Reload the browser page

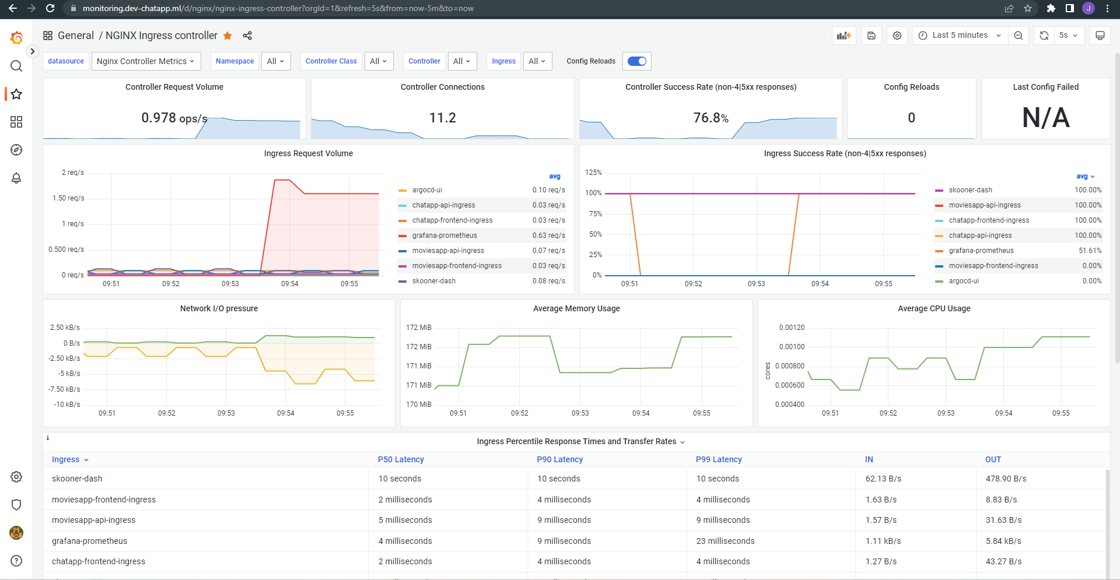(50, 8)
